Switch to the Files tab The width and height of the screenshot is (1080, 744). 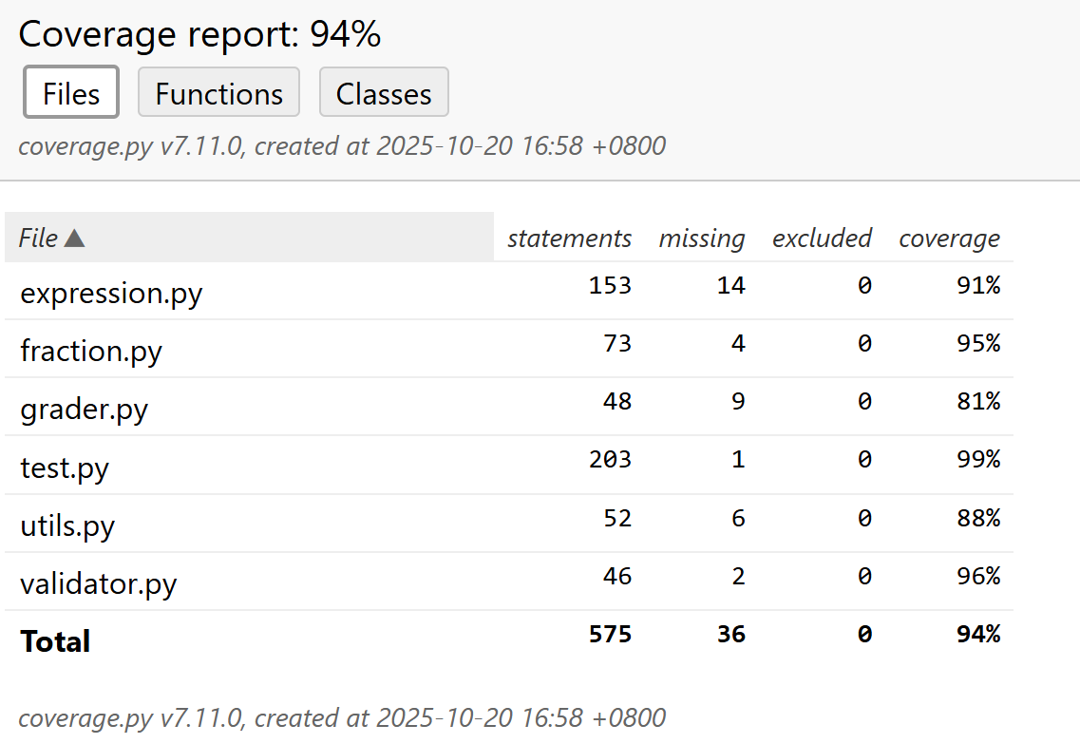coord(71,93)
